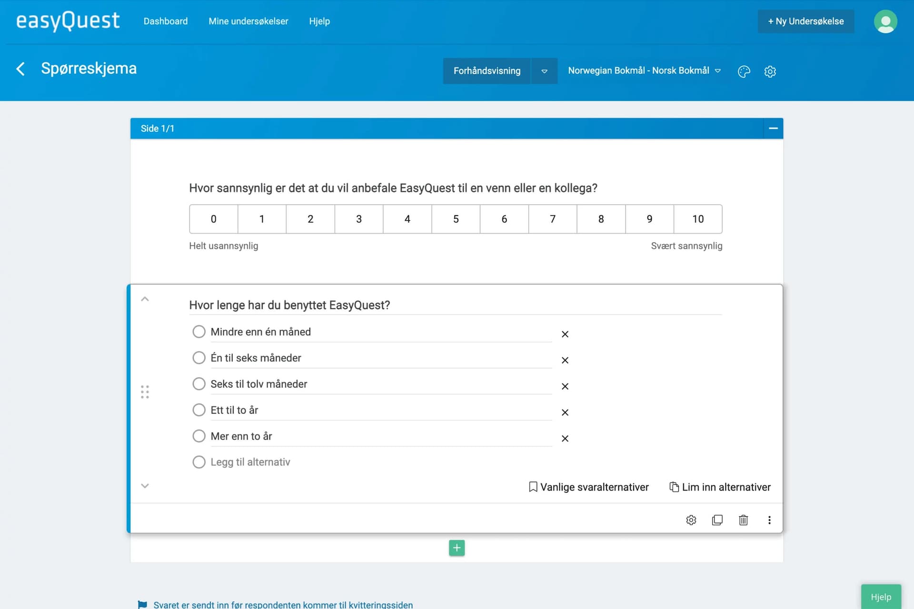Click the recommend EasyQuest question text
914x609 pixels.
pyautogui.click(x=393, y=188)
